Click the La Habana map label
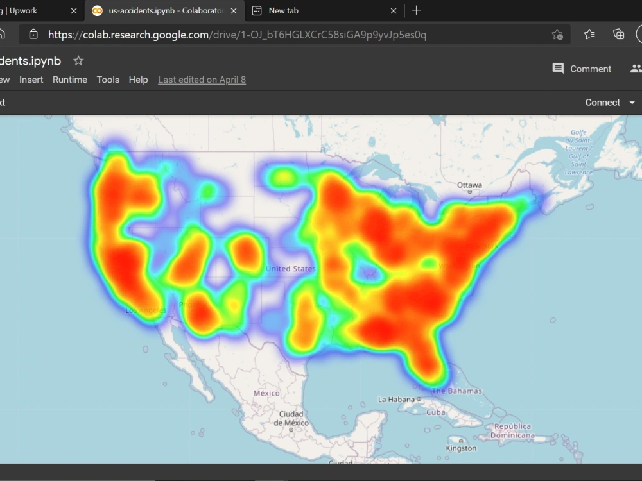Image resolution: width=642 pixels, height=481 pixels. (x=396, y=399)
